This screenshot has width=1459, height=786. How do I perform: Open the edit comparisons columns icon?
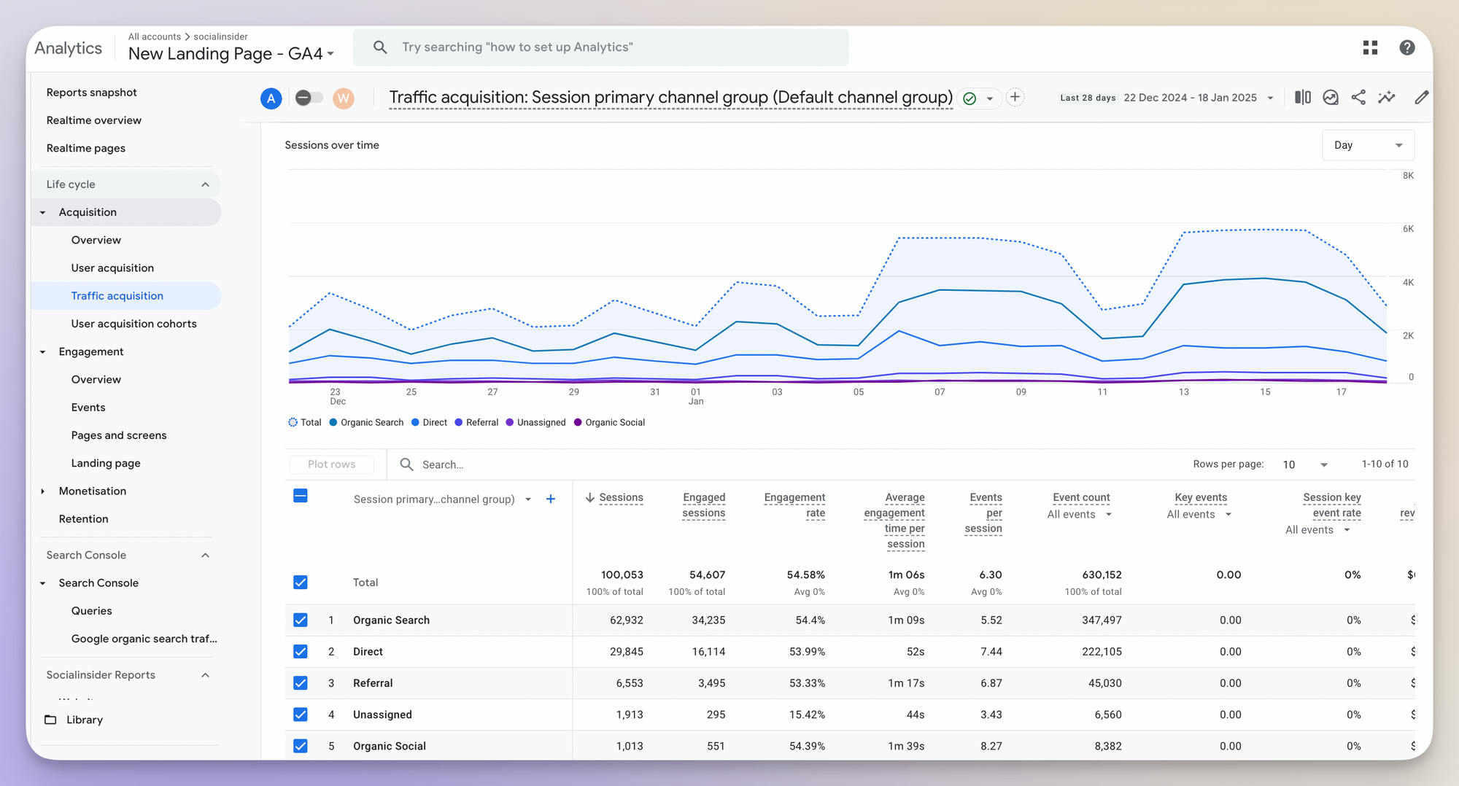[x=1303, y=98]
